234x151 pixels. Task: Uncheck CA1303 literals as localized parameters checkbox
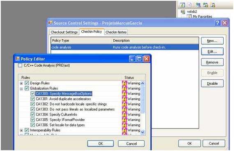pyautogui.click(x=32, y=109)
